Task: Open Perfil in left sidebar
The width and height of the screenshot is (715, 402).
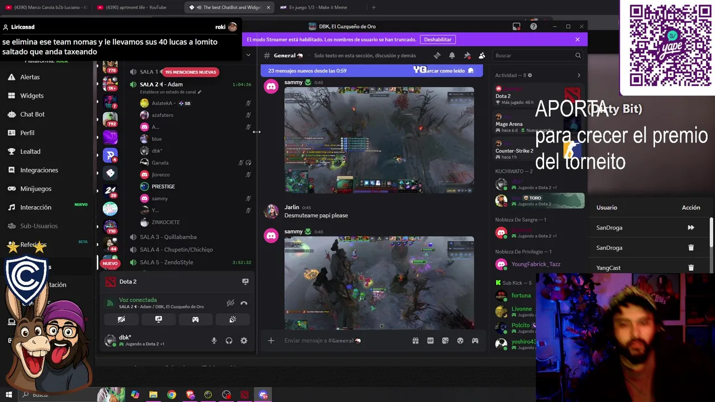Action: (27, 133)
